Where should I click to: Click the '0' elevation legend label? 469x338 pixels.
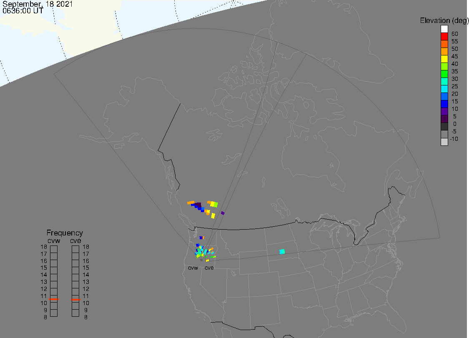click(455, 124)
